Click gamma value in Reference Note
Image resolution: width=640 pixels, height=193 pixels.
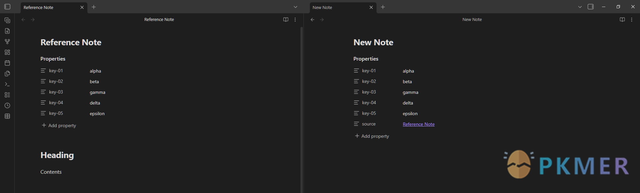coord(97,92)
